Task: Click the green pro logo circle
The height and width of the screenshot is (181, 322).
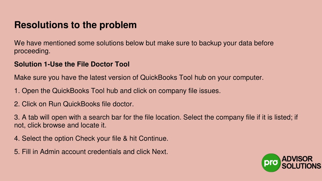Action: point(271,162)
